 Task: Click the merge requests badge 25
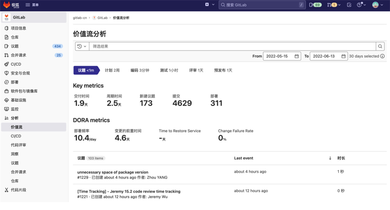click(x=59, y=55)
